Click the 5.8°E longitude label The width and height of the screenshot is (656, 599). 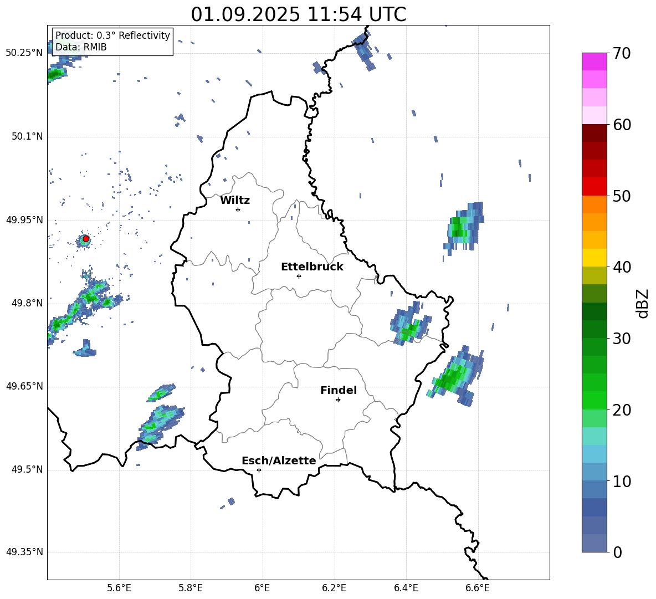click(x=191, y=588)
